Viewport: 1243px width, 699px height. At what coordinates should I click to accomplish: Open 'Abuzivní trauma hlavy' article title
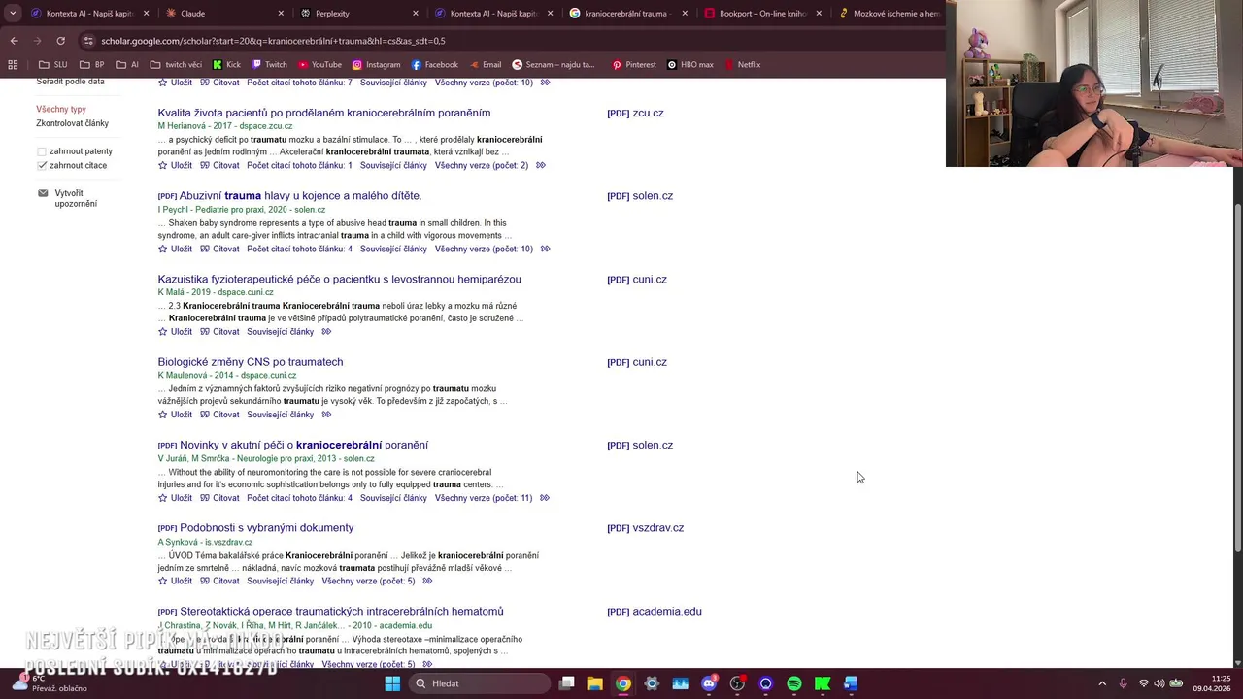point(300,196)
